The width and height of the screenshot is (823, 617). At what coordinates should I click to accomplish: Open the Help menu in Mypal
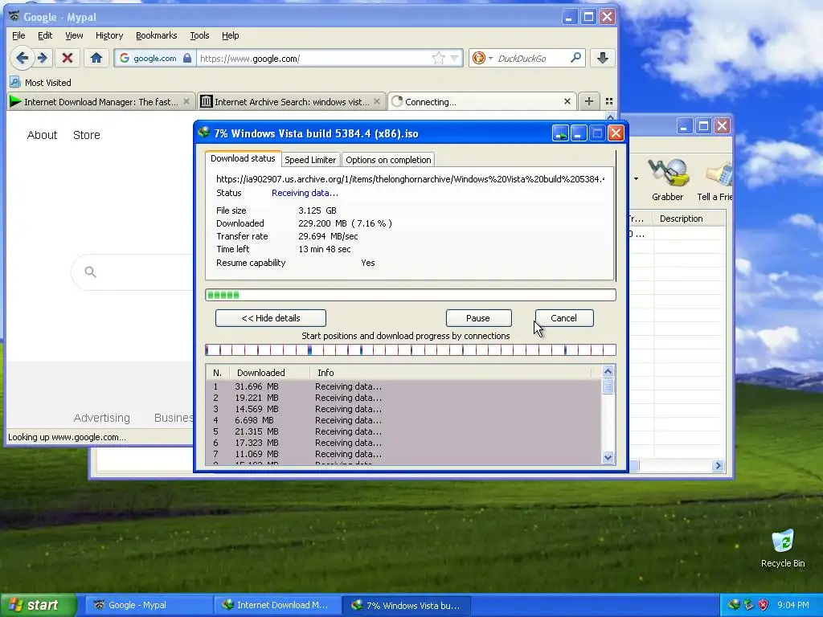[x=231, y=35]
